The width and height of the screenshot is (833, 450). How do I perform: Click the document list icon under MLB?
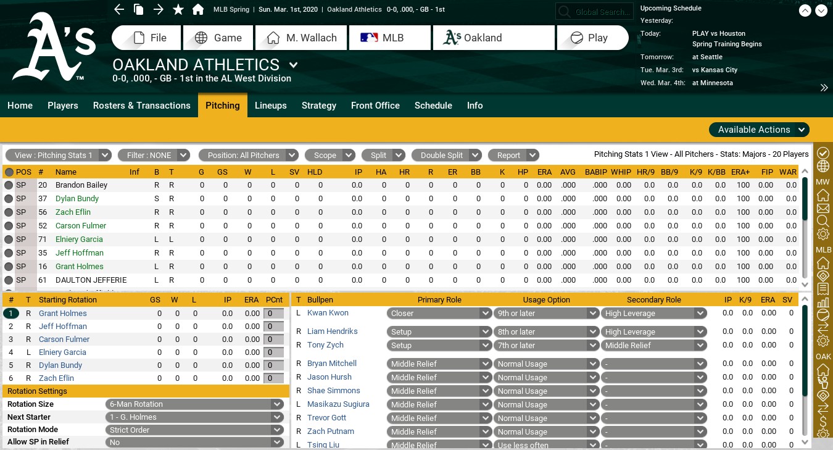[x=823, y=289]
